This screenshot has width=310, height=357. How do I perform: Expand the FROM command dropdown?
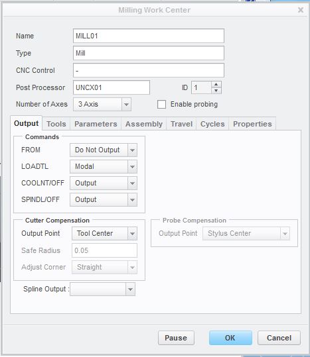[x=104, y=150]
